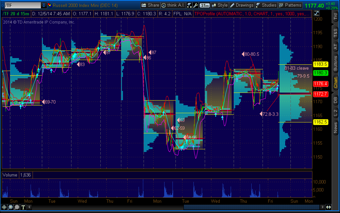The width and height of the screenshot is (340, 213).
Task: Open the symbol selector dropdown arrow
Action: tap(44, 5)
